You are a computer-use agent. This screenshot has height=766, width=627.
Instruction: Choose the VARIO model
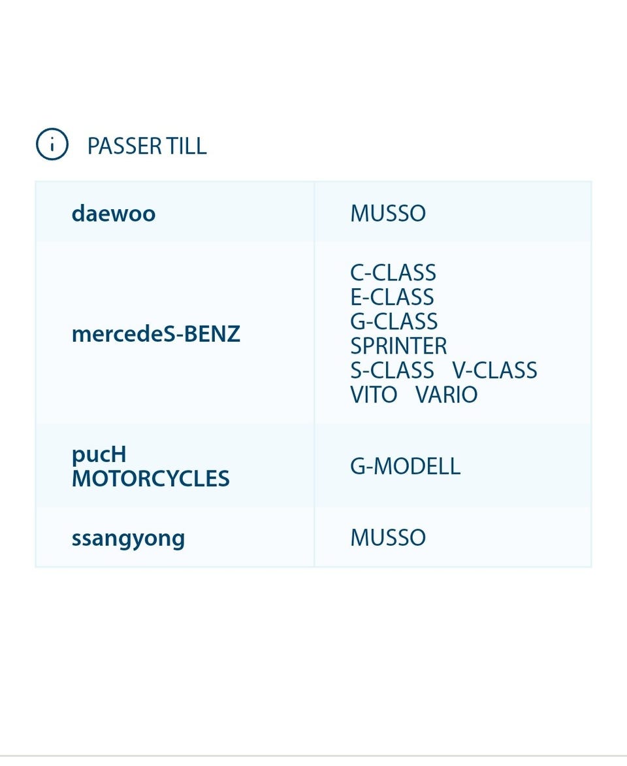coord(446,395)
